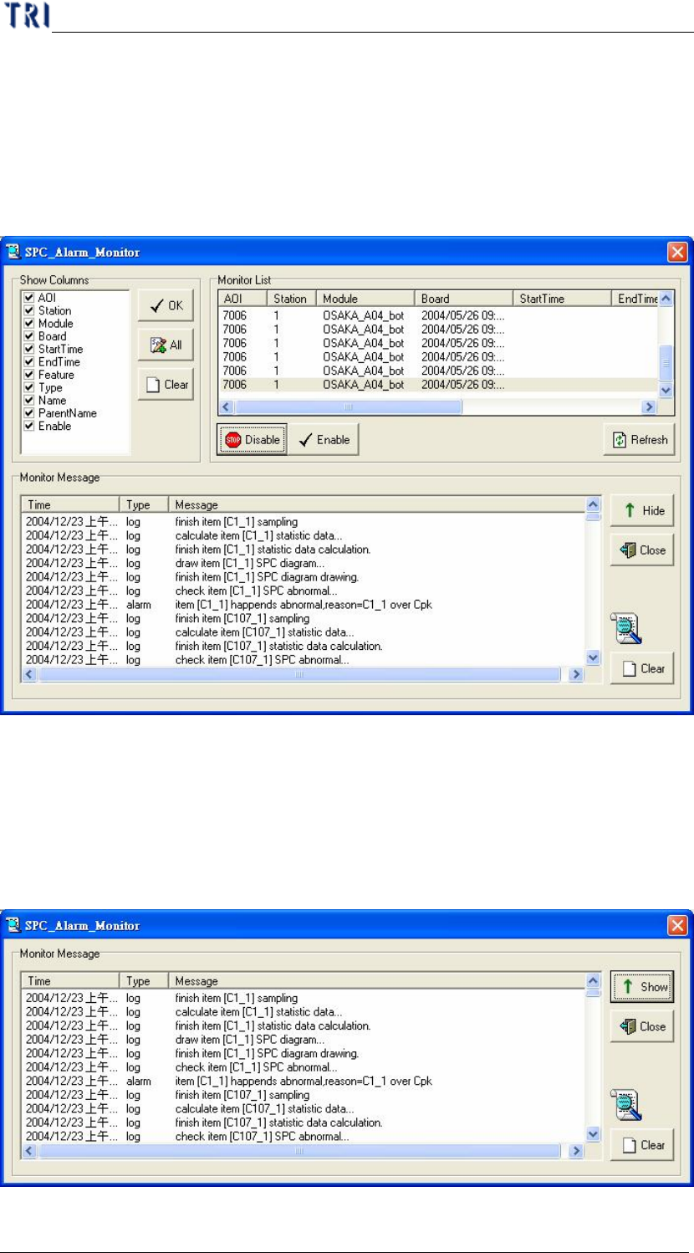Click the Disable button with stop sign
694x1253 pixels.
tap(253, 439)
